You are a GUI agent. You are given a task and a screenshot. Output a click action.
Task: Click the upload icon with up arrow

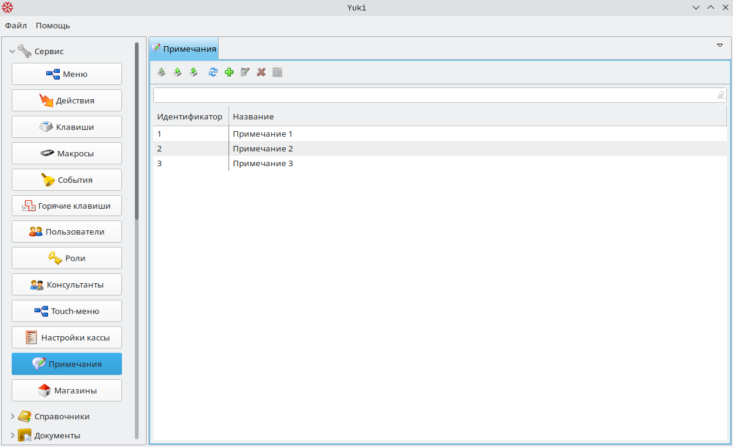click(x=177, y=72)
